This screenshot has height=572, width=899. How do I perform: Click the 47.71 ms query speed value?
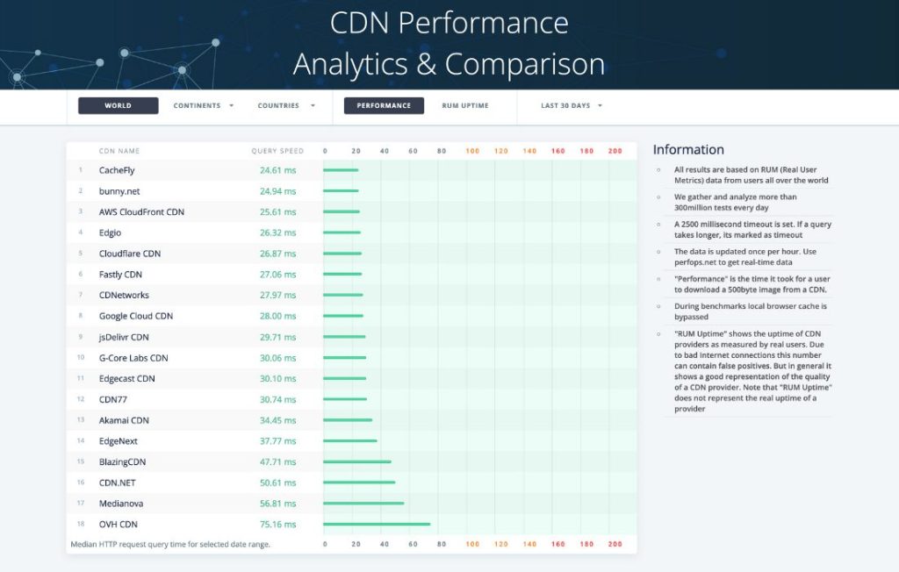click(278, 462)
